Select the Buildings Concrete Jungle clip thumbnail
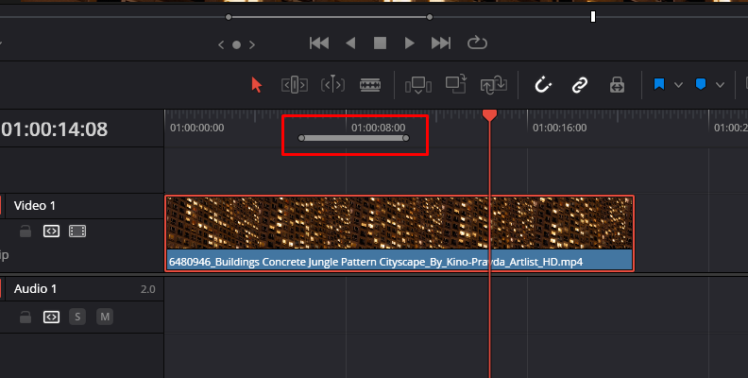This screenshot has height=378, width=748. 399,223
